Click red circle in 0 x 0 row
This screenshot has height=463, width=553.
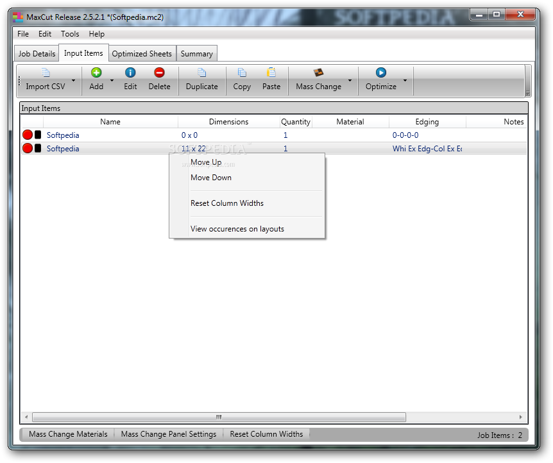coord(28,135)
